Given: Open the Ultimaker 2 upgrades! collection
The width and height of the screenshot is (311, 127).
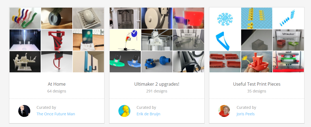Looking at the screenshot, I should [157, 84].
